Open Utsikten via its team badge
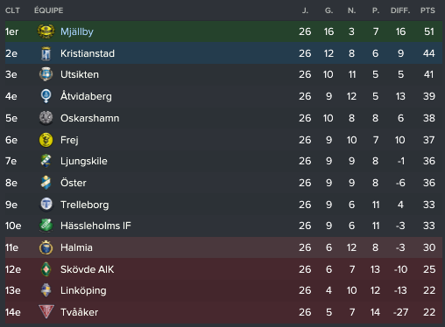This screenshot has height=327, width=445. point(46,74)
